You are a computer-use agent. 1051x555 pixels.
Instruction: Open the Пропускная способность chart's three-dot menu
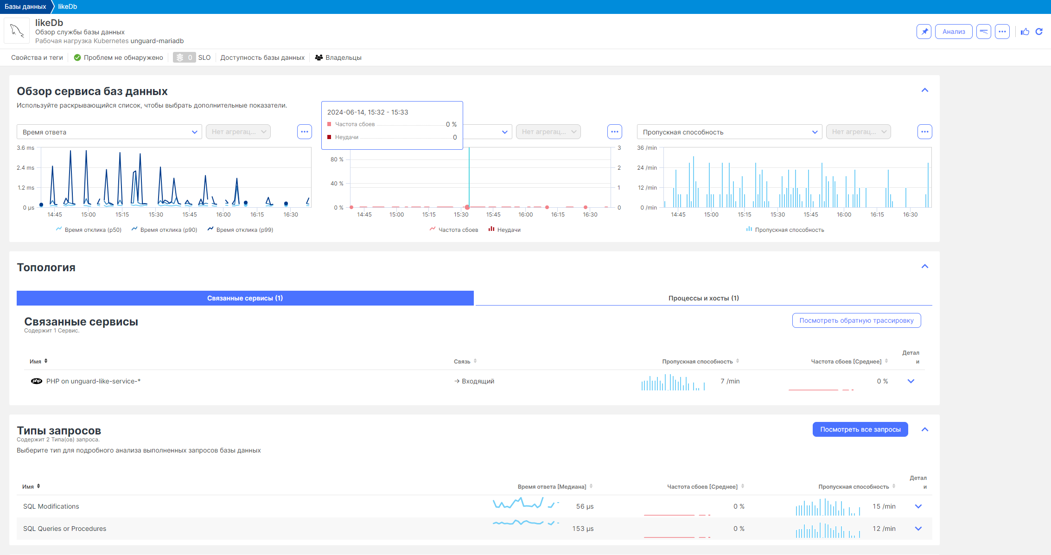(x=924, y=132)
